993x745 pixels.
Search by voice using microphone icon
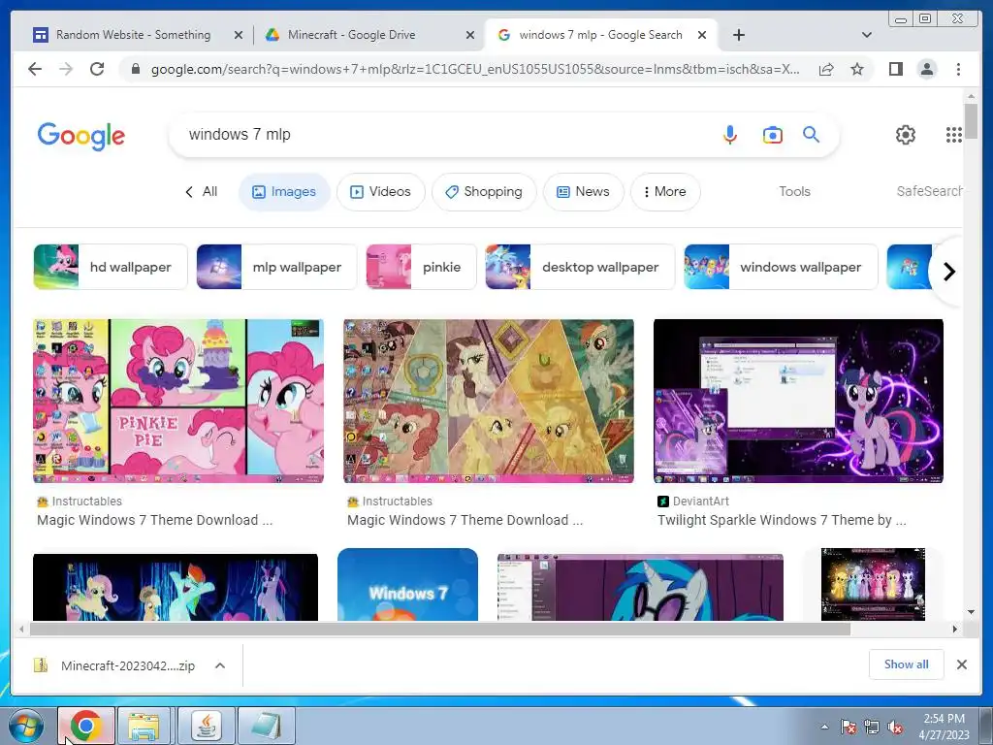729,134
